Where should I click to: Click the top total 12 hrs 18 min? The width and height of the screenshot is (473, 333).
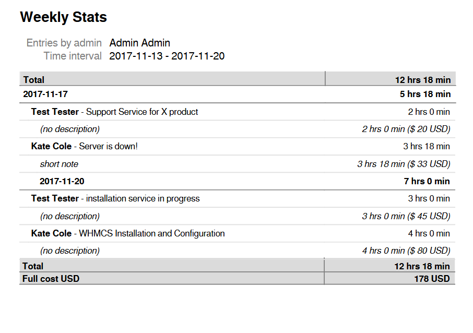tap(422, 80)
